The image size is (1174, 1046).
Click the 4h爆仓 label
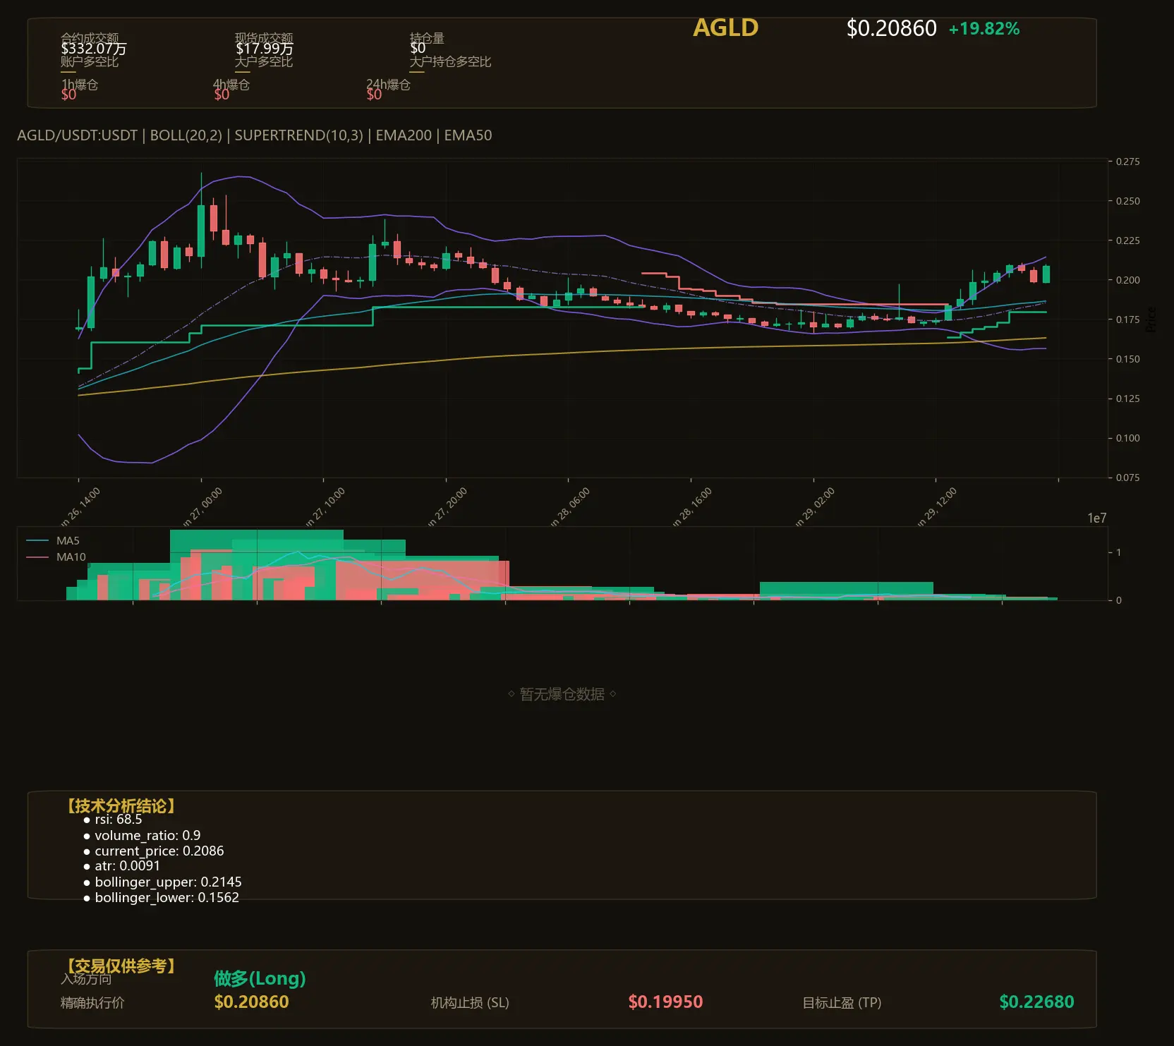tap(231, 85)
